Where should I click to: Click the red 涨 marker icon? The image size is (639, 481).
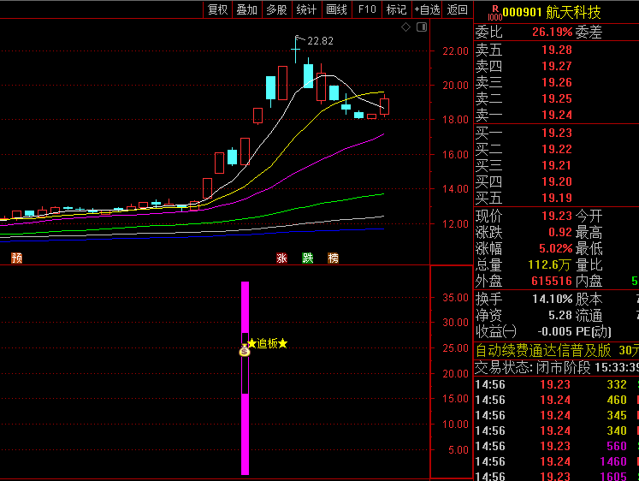[281, 258]
